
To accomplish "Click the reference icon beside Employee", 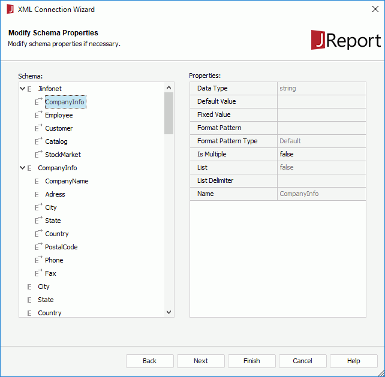I will [x=38, y=115].
